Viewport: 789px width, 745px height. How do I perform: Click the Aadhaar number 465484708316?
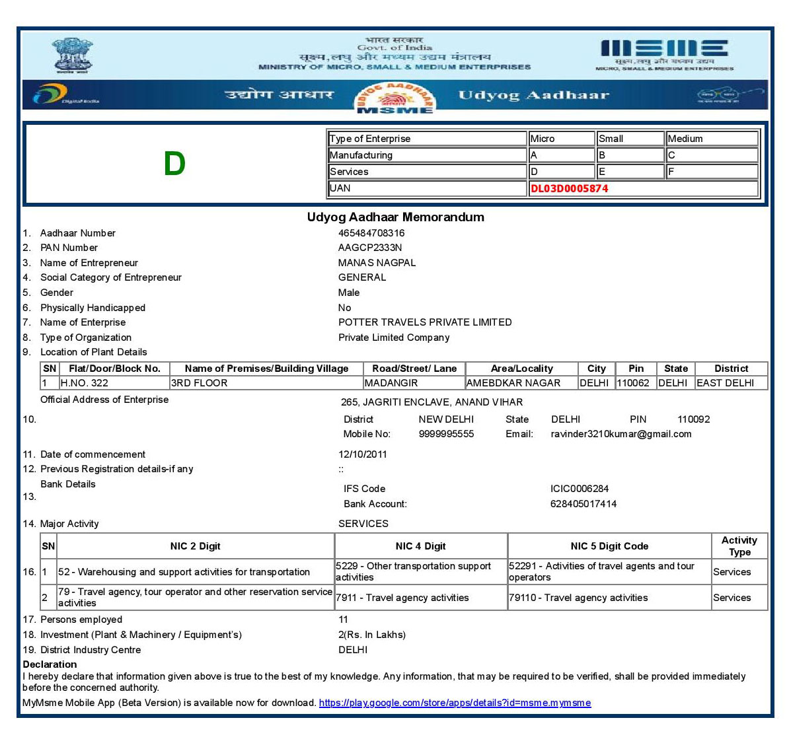[x=371, y=233]
